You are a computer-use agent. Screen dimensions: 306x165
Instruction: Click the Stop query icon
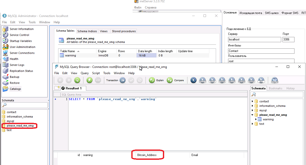point(98,80)
